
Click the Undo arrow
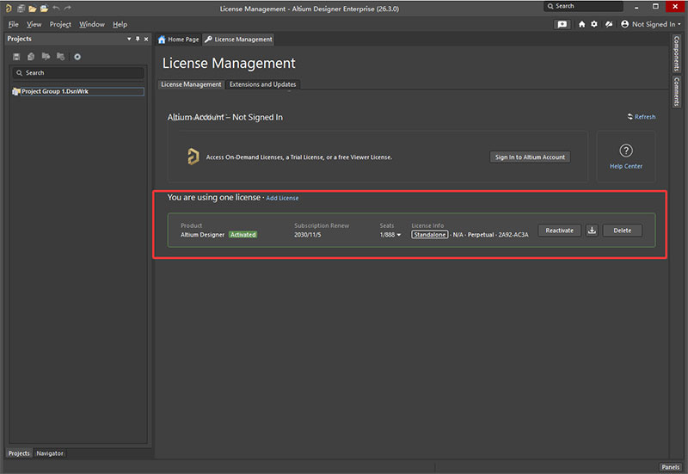point(56,9)
